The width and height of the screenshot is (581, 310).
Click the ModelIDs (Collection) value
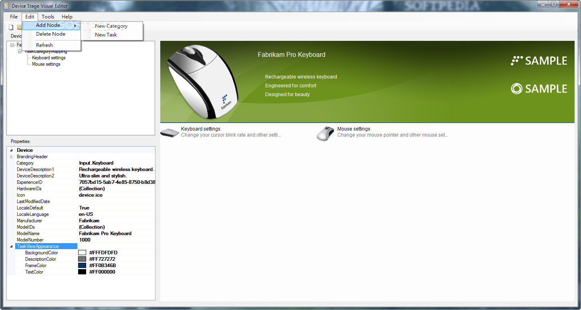tap(117, 227)
